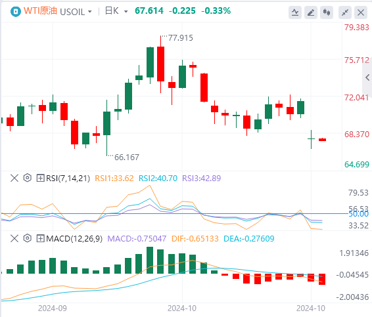Open RSI indicator settings hexagon icon
Viewport: 372px width, 317px height.
pyautogui.click(x=28, y=178)
